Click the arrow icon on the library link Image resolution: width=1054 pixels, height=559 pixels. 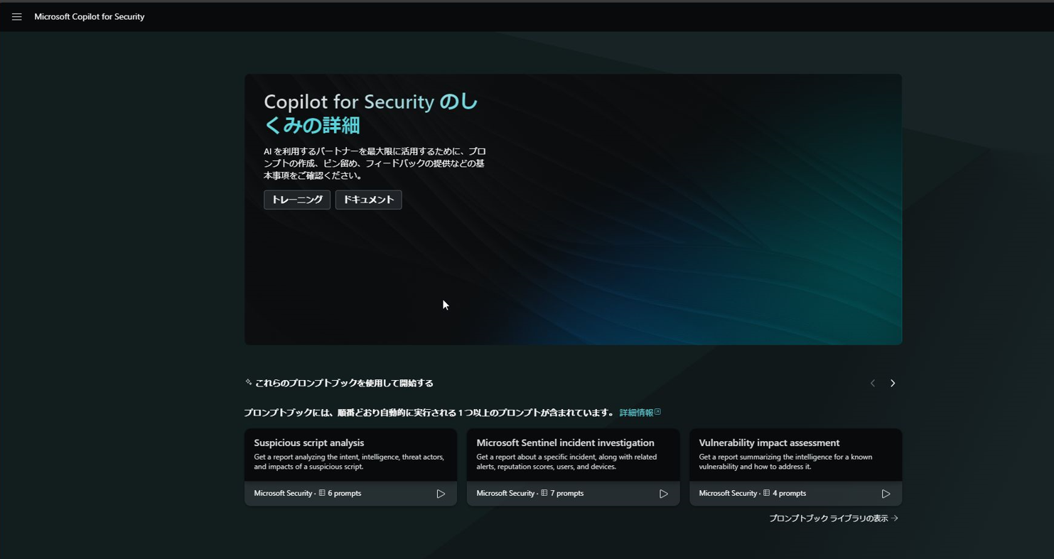click(x=894, y=519)
